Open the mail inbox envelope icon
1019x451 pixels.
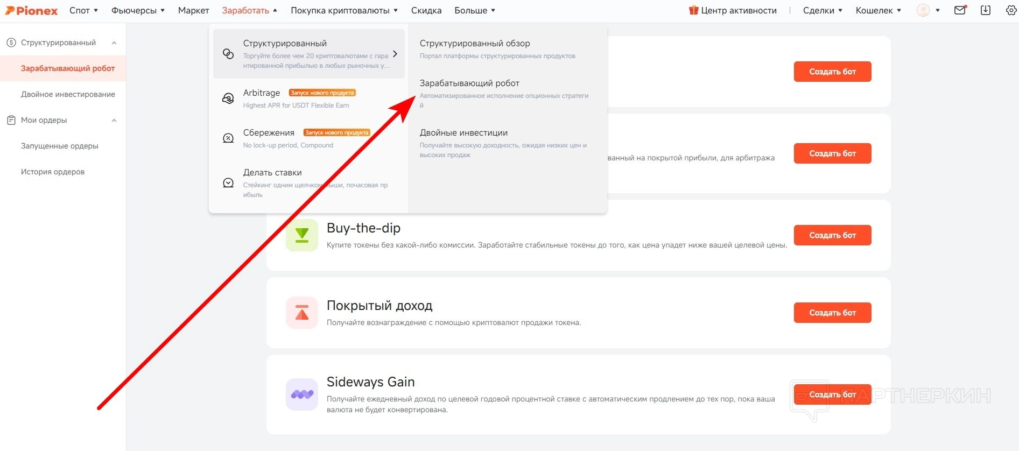[x=960, y=10]
